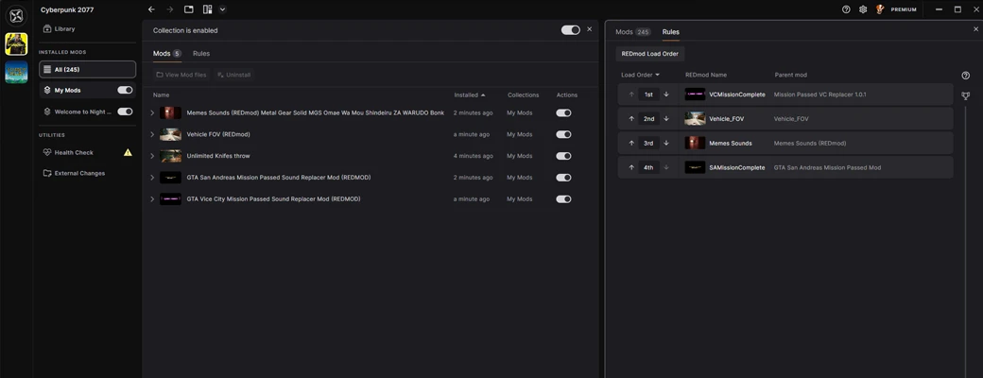Screen dimensions: 983x378
Task: Open the help question mark icon in the top bar
Action: 846,9
